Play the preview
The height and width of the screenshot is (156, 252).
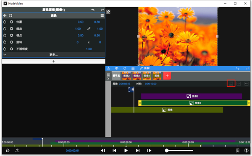click(126, 151)
